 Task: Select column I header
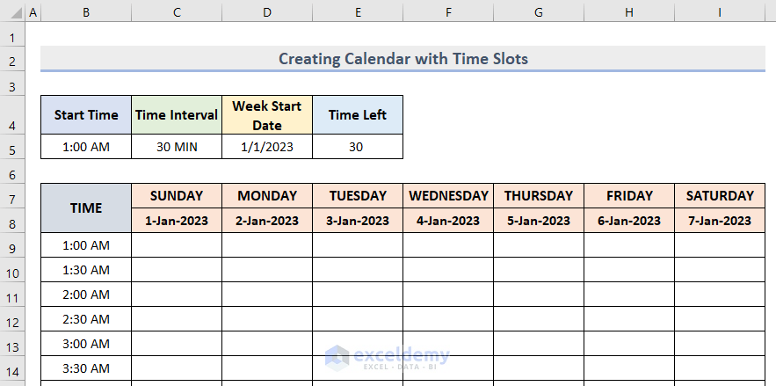pyautogui.click(x=720, y=13)
